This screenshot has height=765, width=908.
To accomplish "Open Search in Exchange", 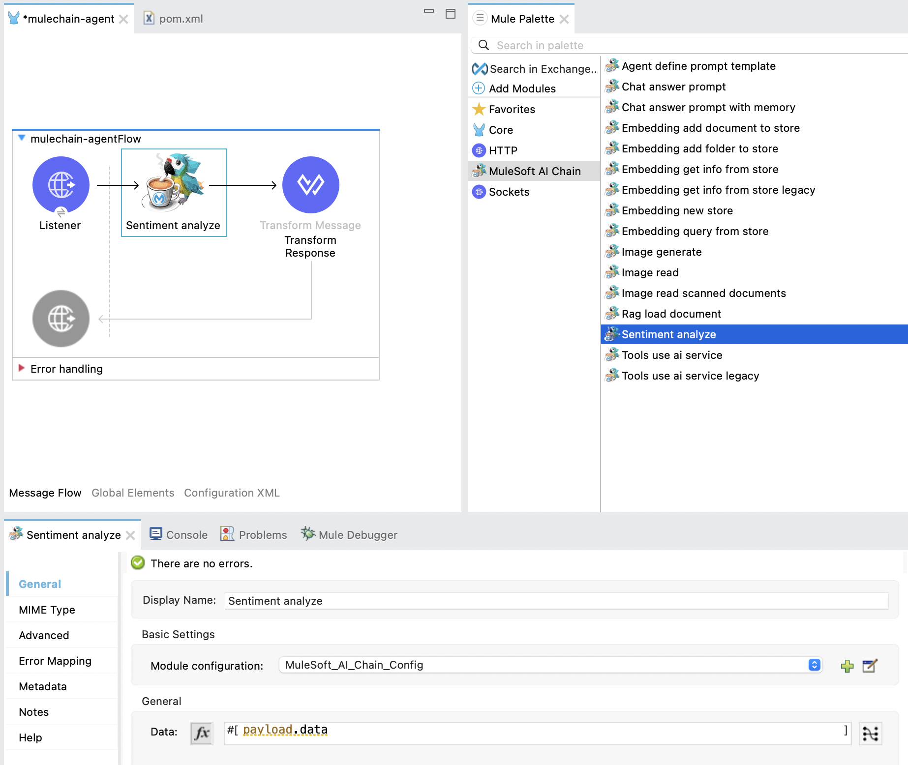I will pos(535,69).
